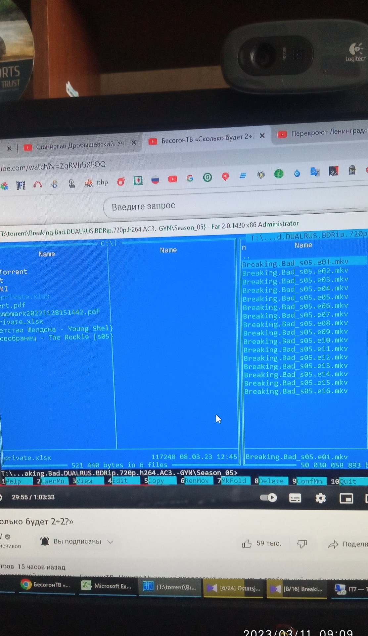Viewport: 368px width, 636px height.
Task: Switch to Перекроют Ленинградск tab
Action: tap(323, 132)
